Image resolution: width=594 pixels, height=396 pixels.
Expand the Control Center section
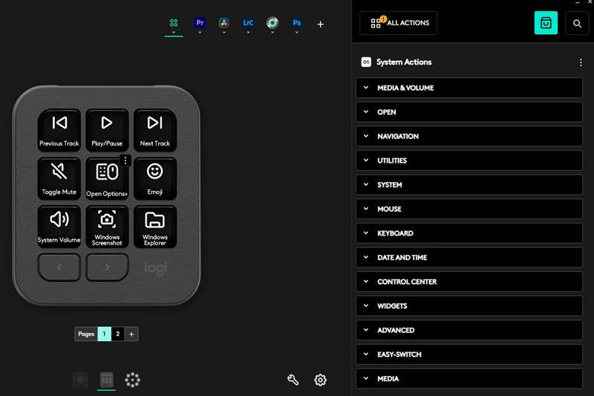coord(469,282)
